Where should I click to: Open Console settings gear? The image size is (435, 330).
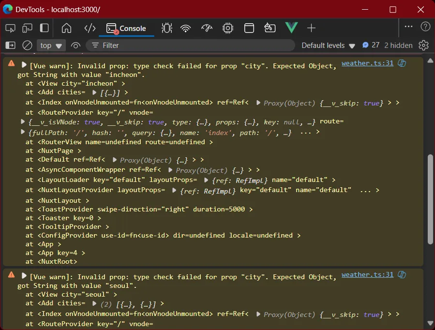click(423, 45)
